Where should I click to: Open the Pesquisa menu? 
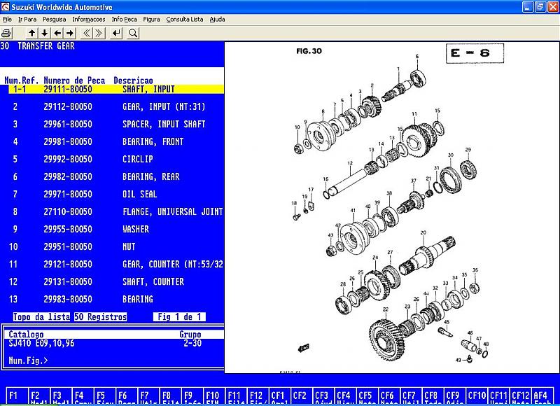(x=55, y=20)
